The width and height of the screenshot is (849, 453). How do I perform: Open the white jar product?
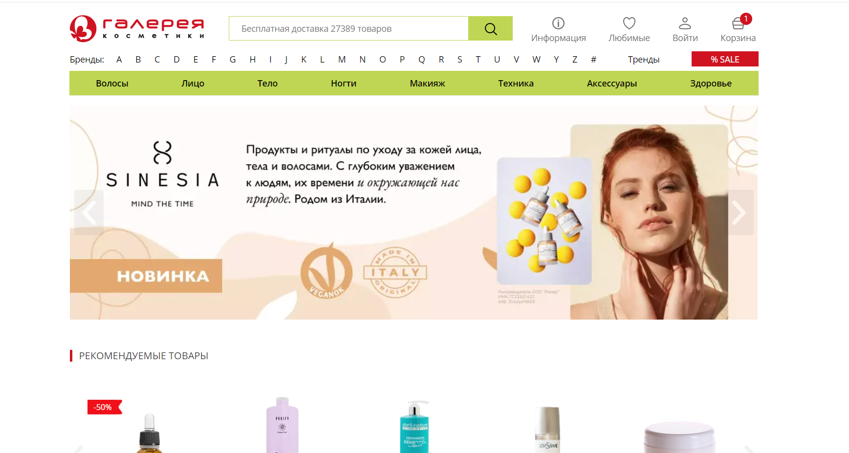679,437
